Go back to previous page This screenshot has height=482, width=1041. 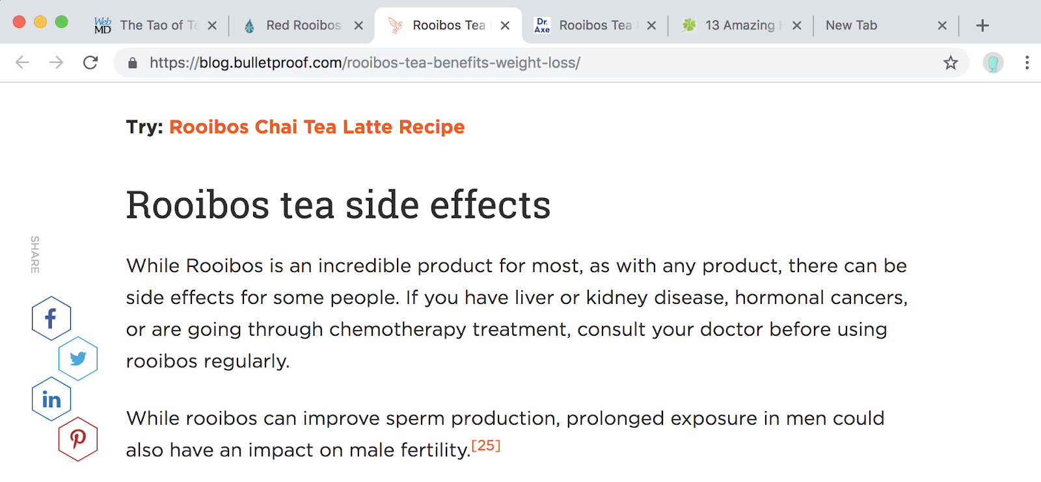pyautogui.click(x=22, y=63)
